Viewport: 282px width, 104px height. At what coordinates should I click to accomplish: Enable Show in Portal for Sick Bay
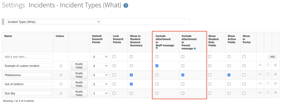click(244, 93)
